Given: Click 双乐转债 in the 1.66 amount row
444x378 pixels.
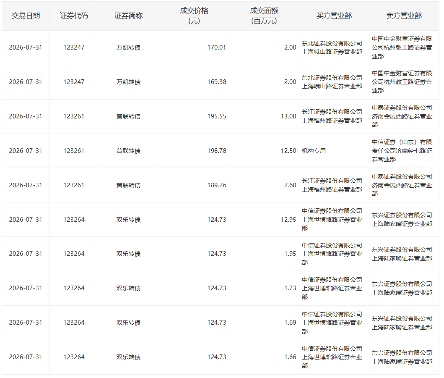Looking at the screenshot, I should pos(129,357).
